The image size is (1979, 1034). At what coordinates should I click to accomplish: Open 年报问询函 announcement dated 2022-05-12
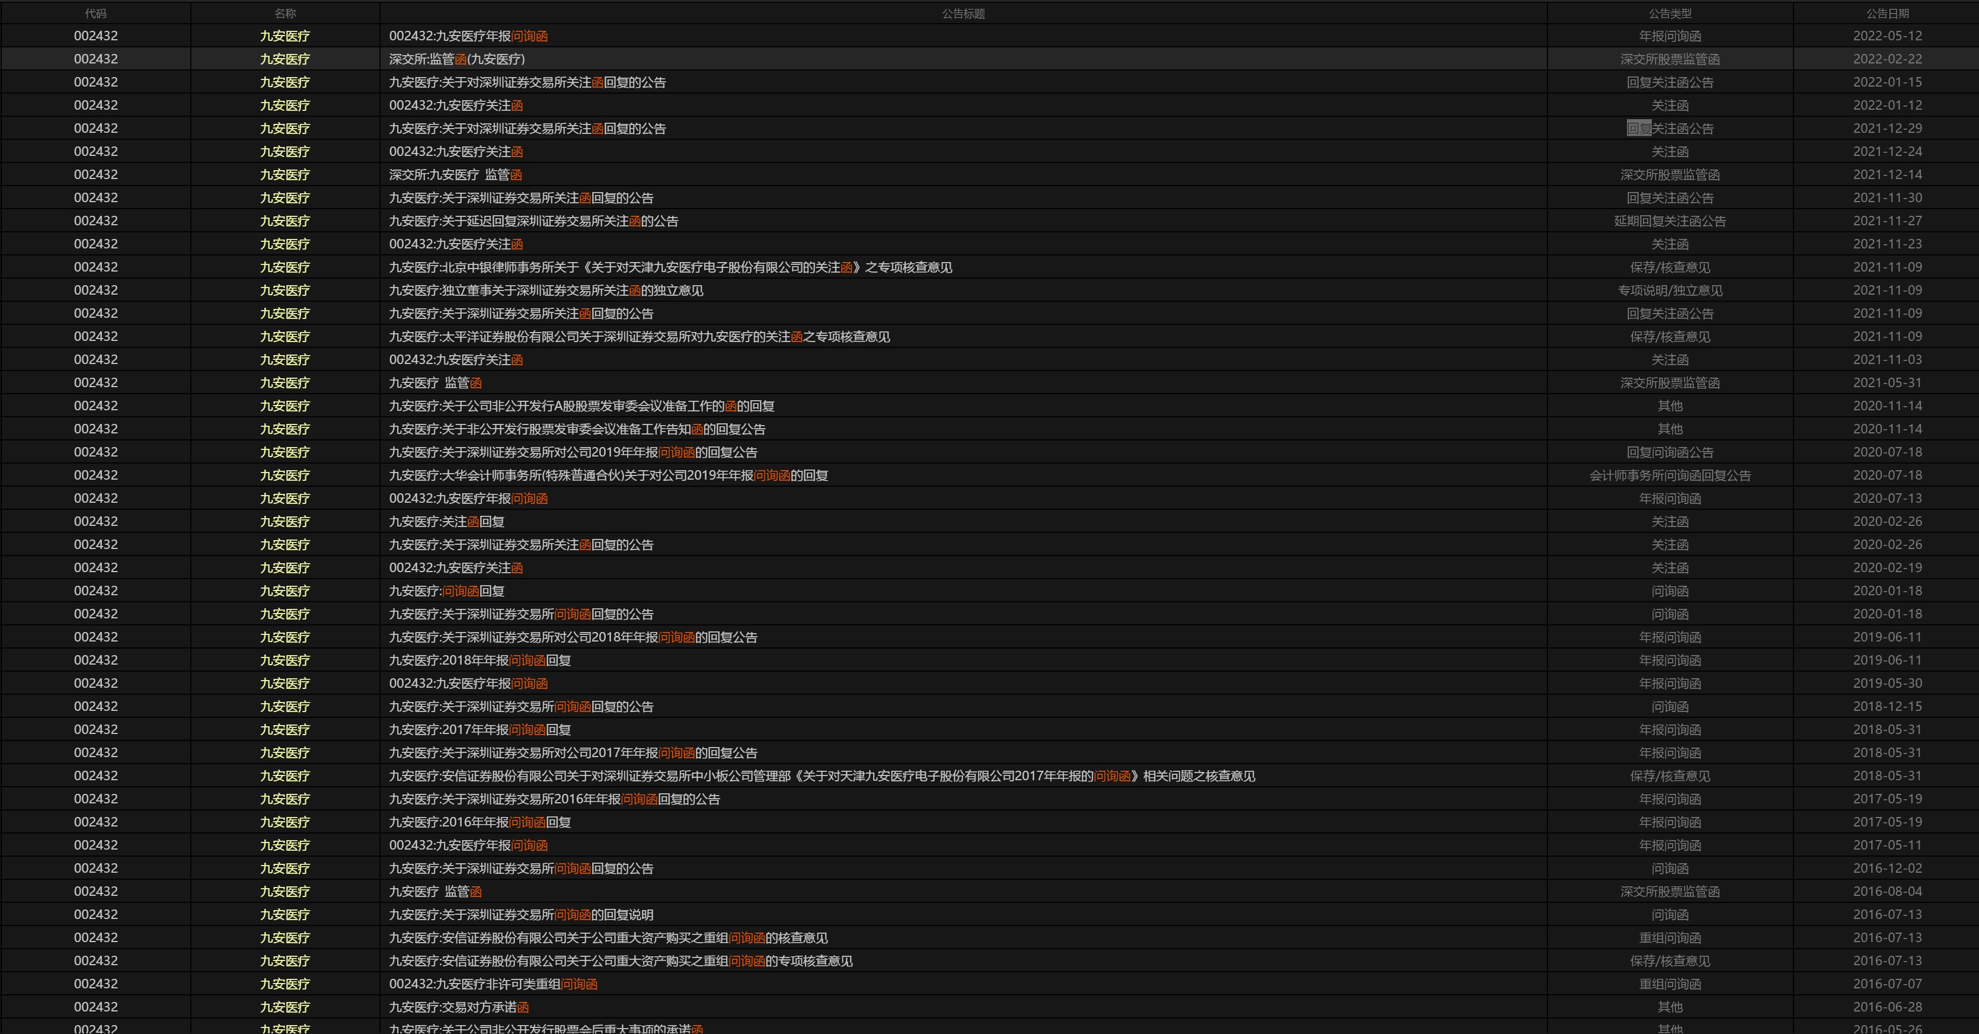coord(468,36)
